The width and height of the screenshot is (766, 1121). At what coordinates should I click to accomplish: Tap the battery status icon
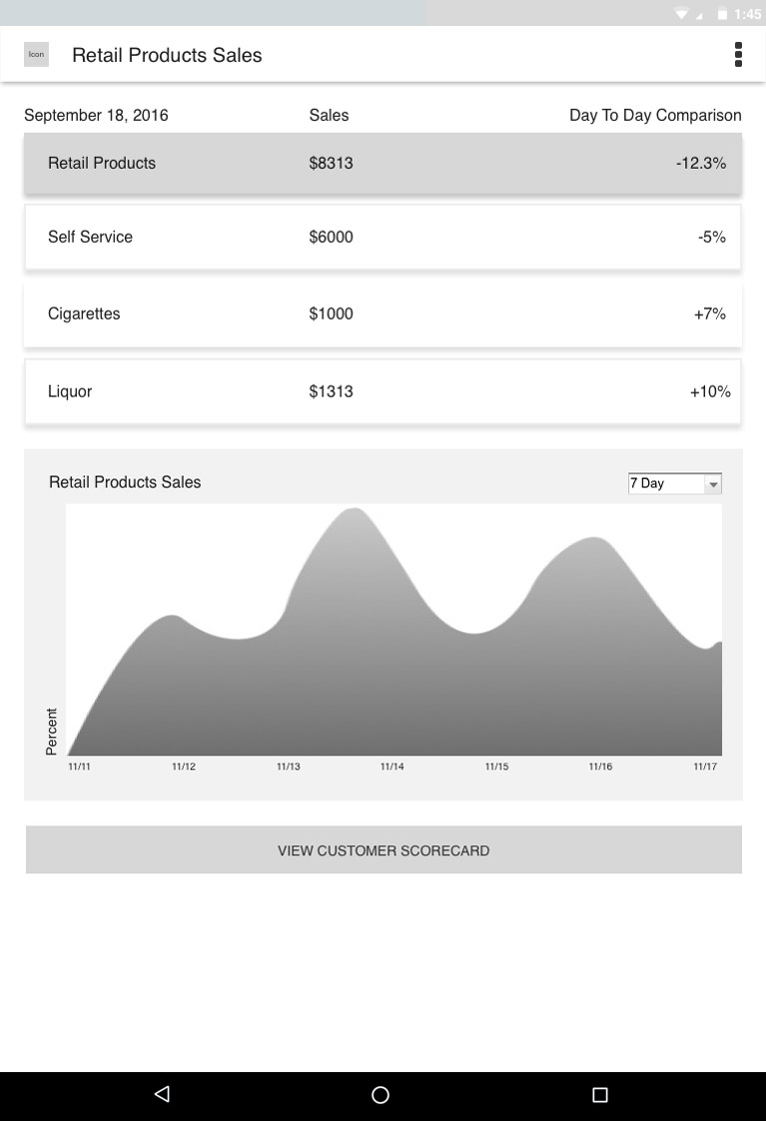[722, 14]
